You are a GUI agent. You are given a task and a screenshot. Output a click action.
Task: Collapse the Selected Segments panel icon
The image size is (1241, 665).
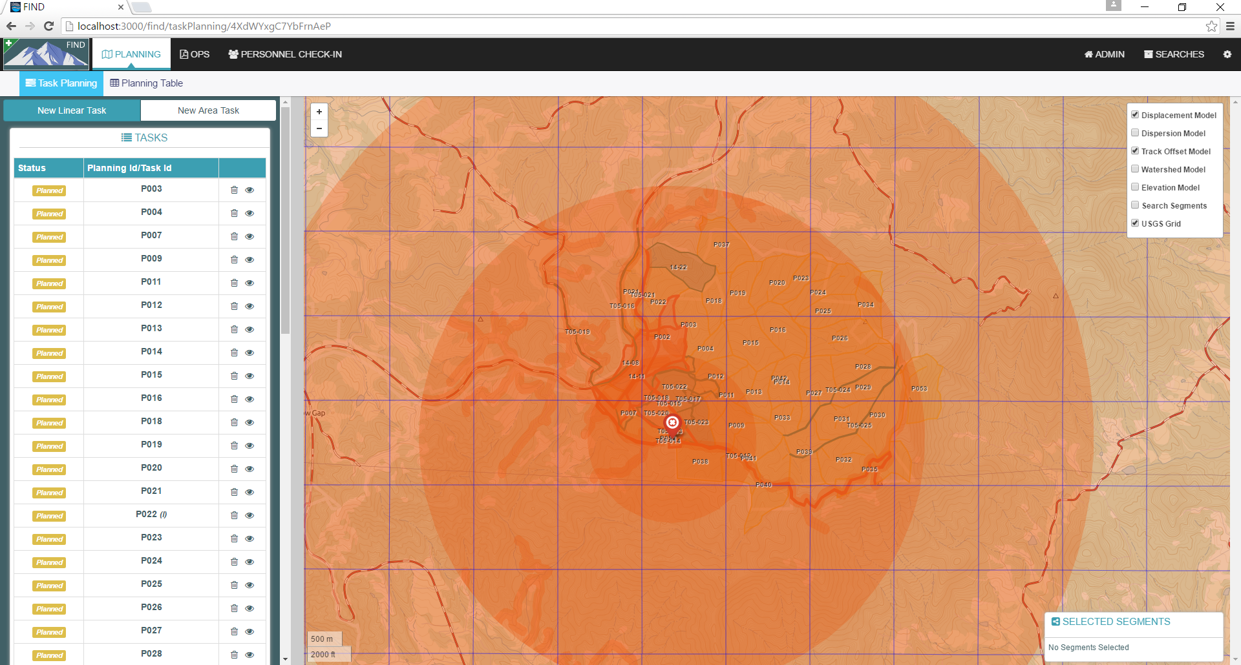(1055, 622)
